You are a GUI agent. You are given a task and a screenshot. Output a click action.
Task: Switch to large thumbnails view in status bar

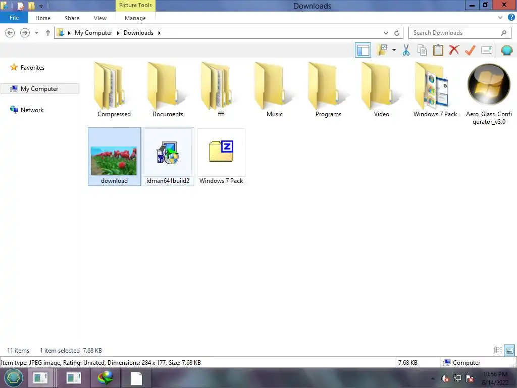pyautogui.click(x=509, y=350)
